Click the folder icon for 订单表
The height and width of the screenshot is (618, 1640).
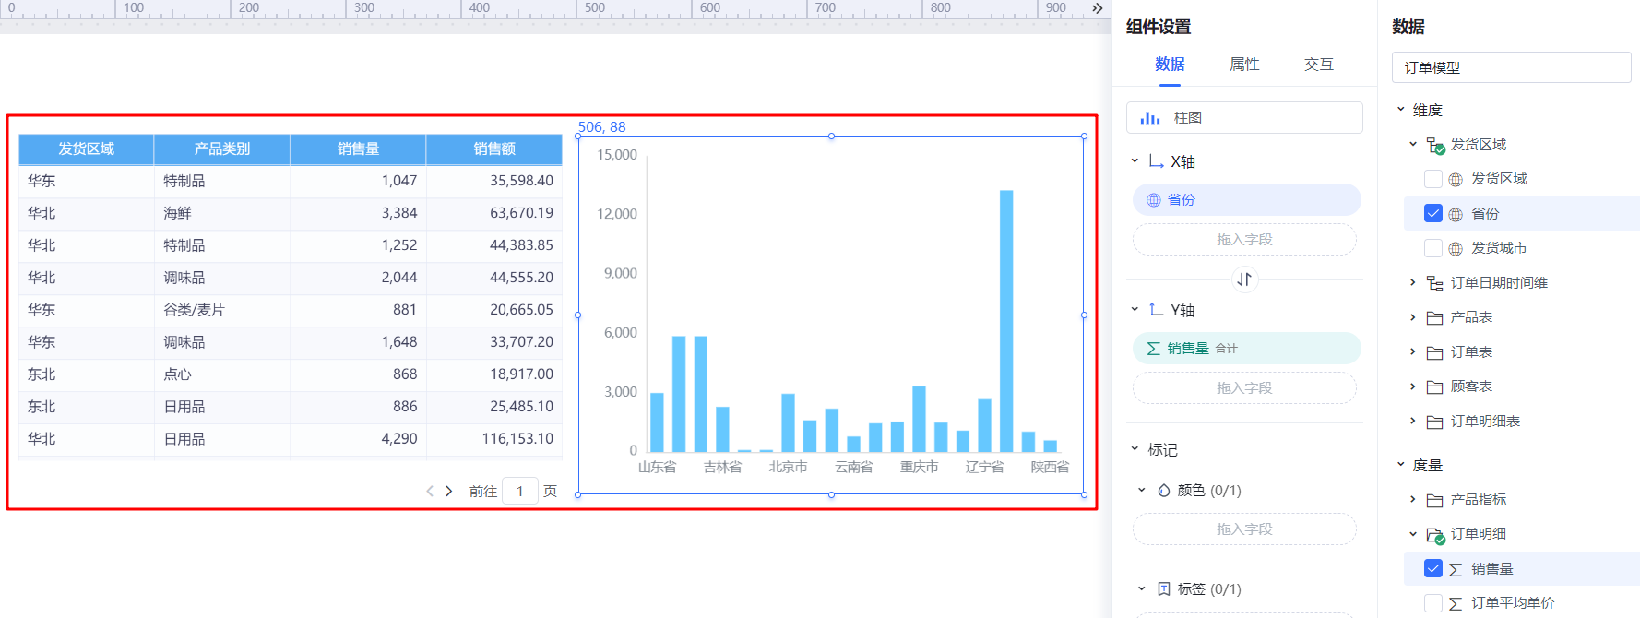click(1435, 352)
